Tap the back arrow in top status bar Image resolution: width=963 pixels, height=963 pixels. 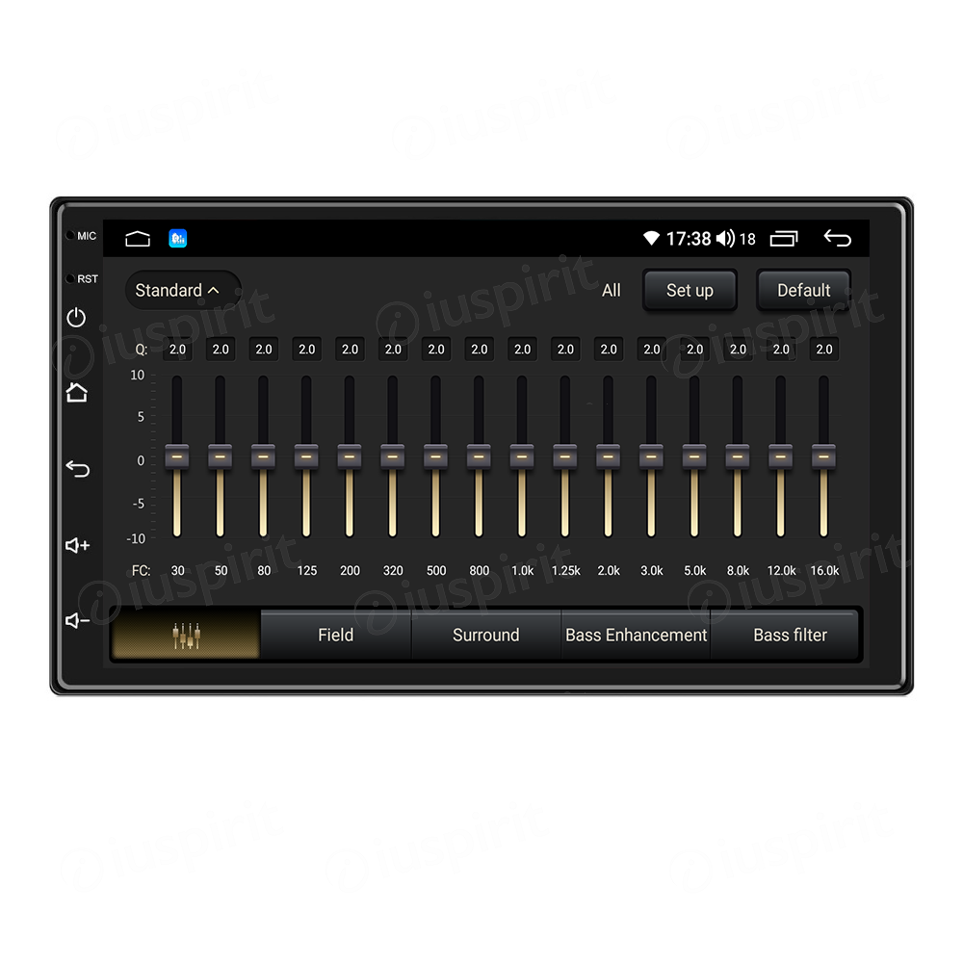point(837,239)
